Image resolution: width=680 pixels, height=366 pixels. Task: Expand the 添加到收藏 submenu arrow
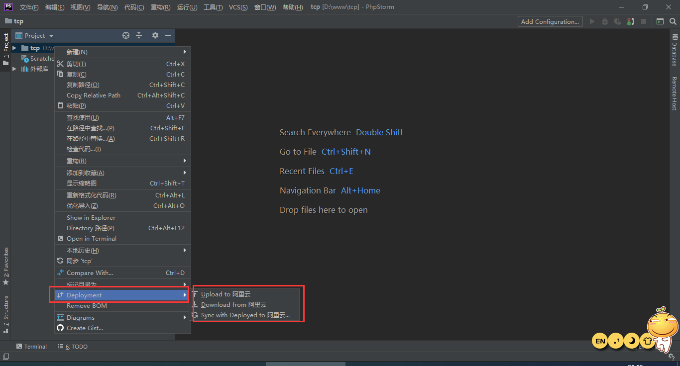(185, 173)
